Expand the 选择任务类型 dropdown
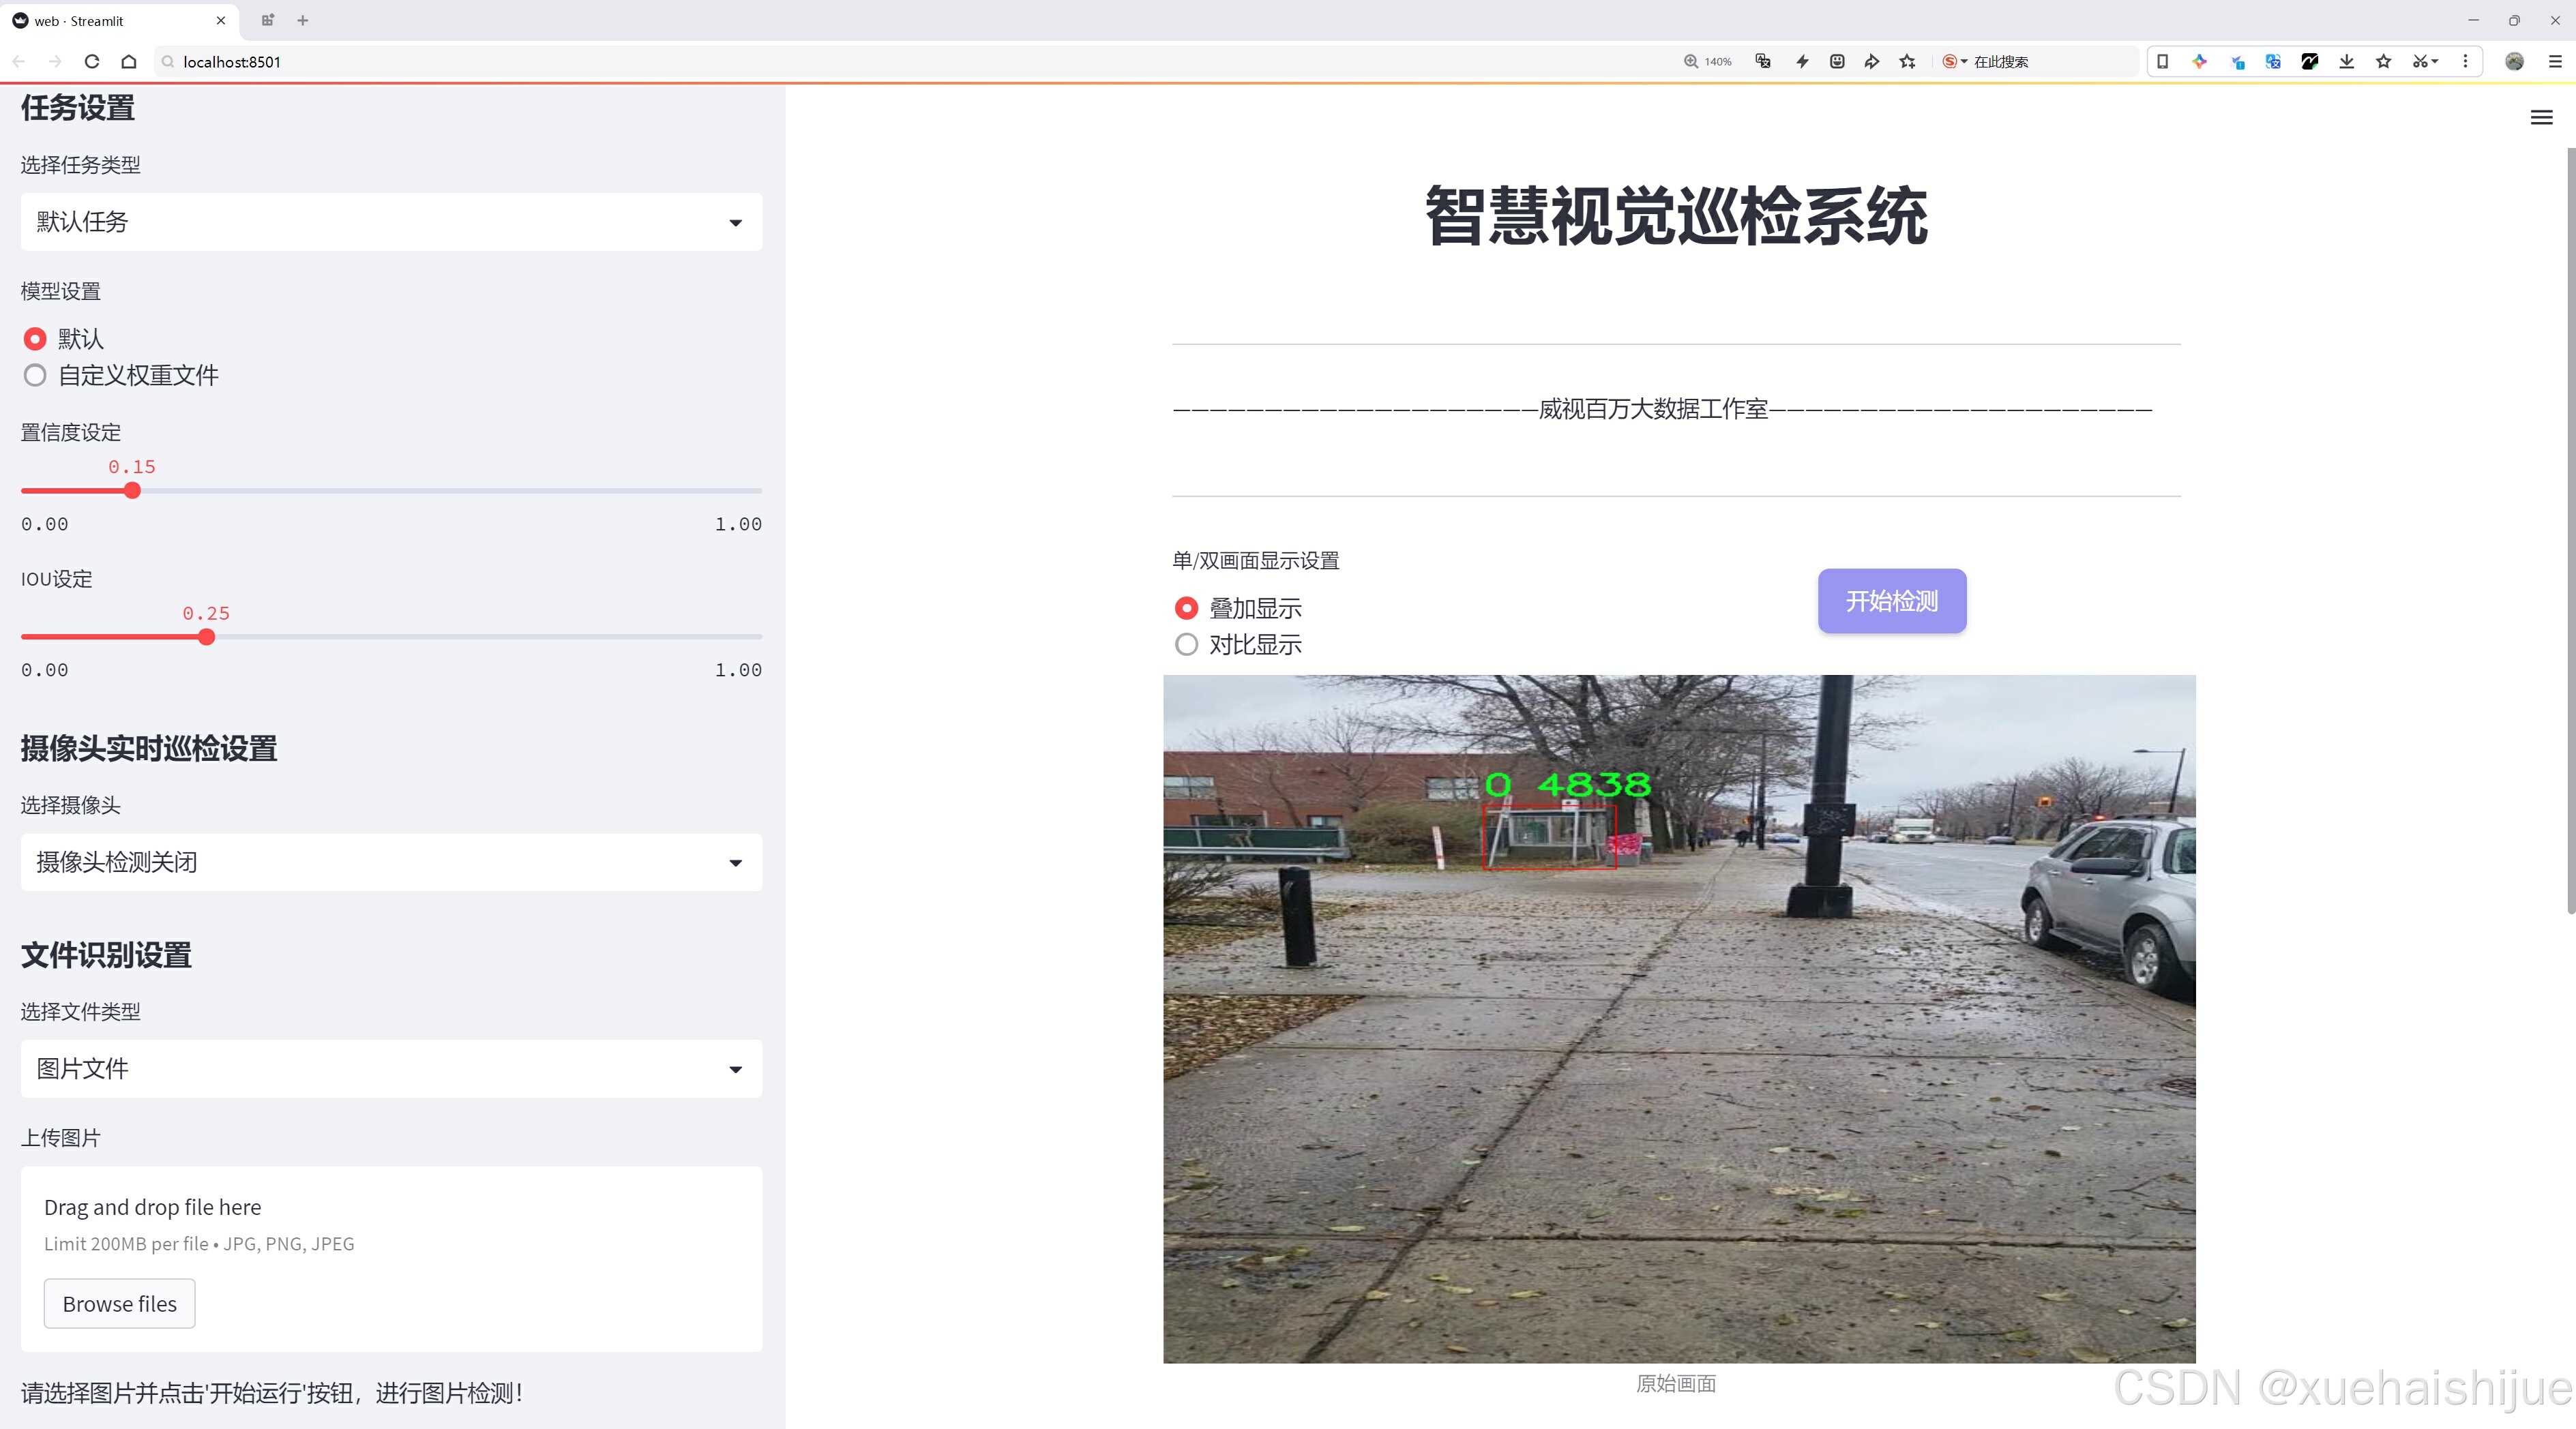2576x1429 pixels. (391, 222)
